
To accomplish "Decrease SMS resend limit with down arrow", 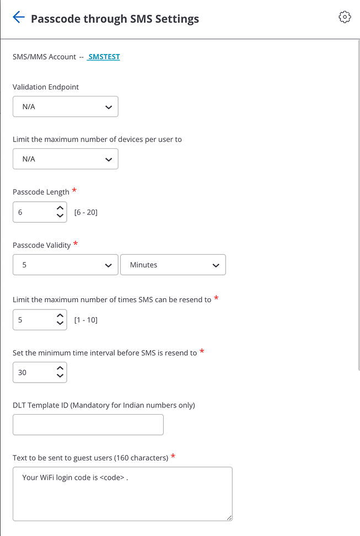I will 60,323.
